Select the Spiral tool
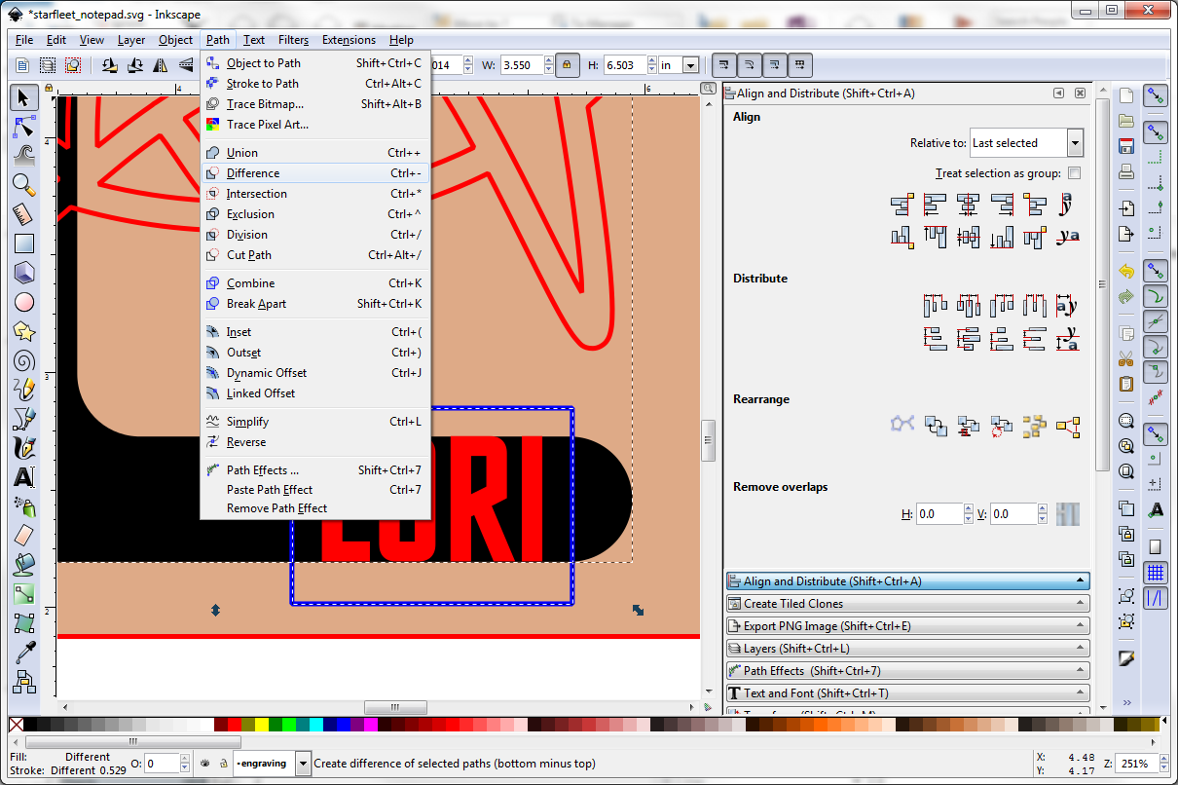 pos(24,360)
